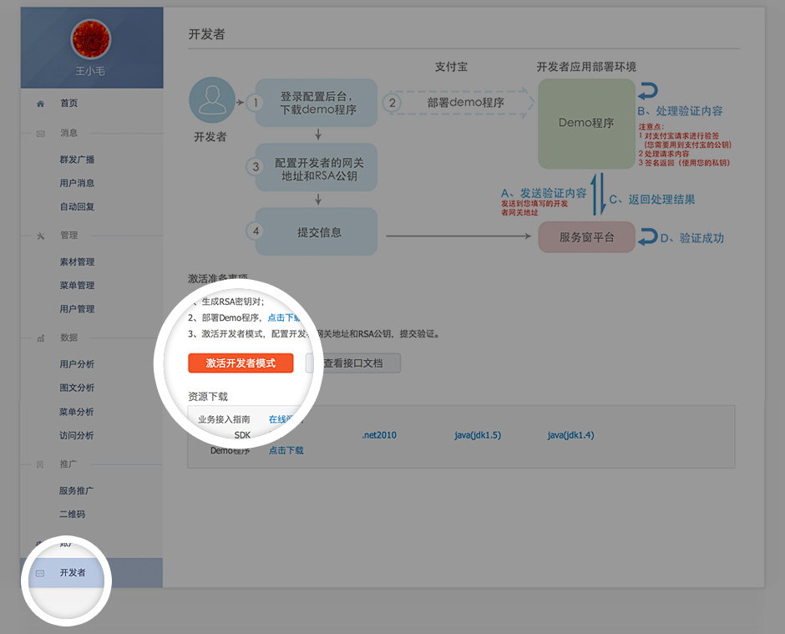Image resolution: width=785 pixels, height=634 pixels.
Task: Click the tools icon next to 管理
Action: pyautogui.click(x=40, y=236)
